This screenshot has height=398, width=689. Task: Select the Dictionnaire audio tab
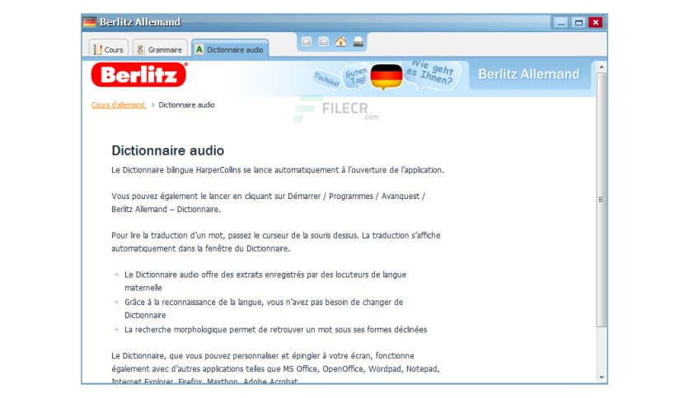tap(230, 49)
